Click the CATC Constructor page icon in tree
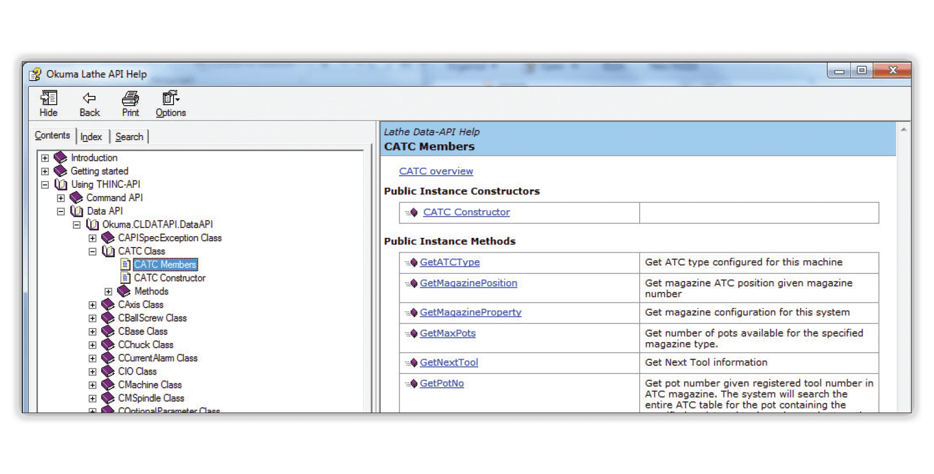The width and height of the screenshot is (934, 474). (x=125, y=278)
